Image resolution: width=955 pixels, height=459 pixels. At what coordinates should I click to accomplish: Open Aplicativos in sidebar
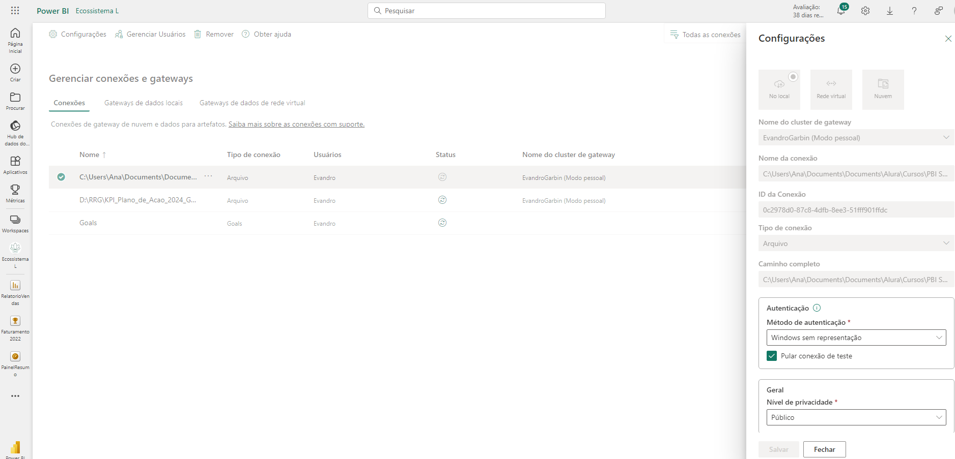pyautogui.click(x=15, y=165)
